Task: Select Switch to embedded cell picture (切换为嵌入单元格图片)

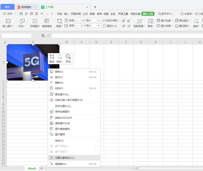Action: [74, 100]
